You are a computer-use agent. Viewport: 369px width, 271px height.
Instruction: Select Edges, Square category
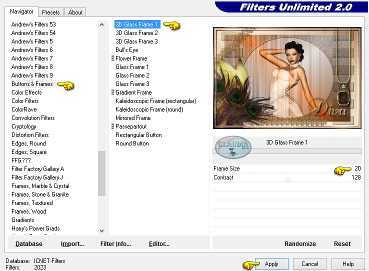pyautogui.click(x=29, y=152)
